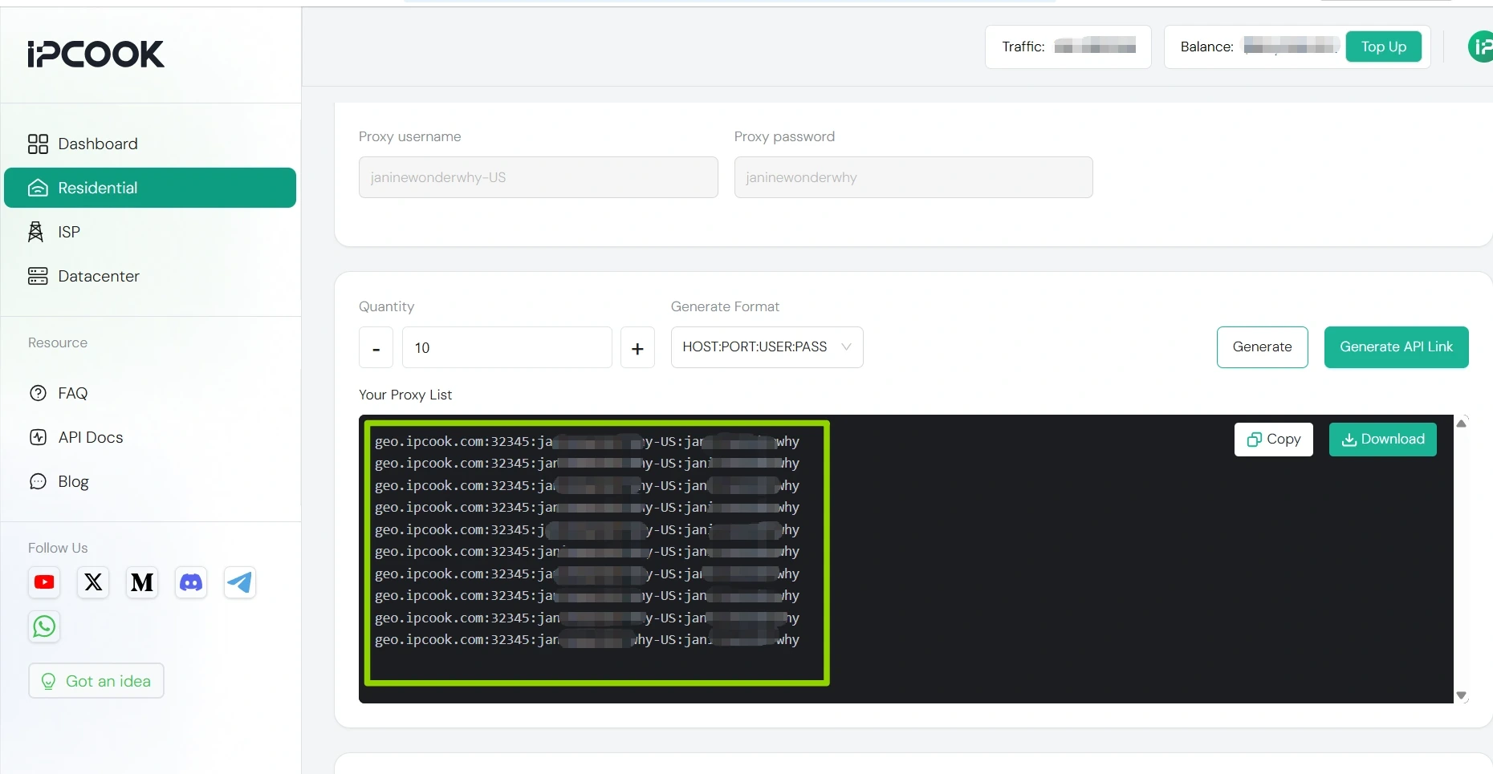Image resolution: width=1493 pixels, height=774 pixels.
Task: Download the proxy list
Action: point(1382,439)
